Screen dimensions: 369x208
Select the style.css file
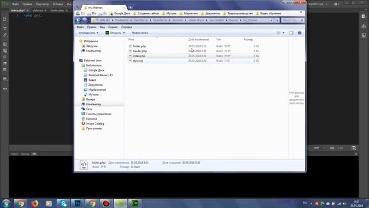[x=138, y=61]
